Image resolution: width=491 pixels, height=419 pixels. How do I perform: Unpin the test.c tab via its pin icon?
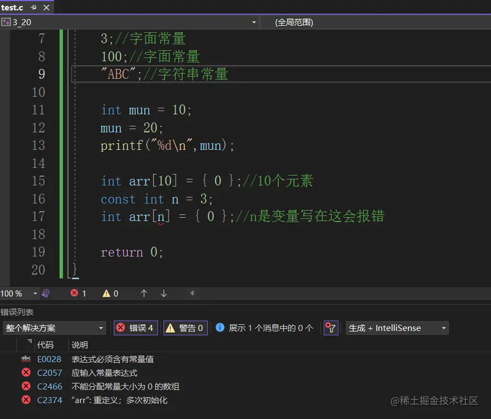32,7
